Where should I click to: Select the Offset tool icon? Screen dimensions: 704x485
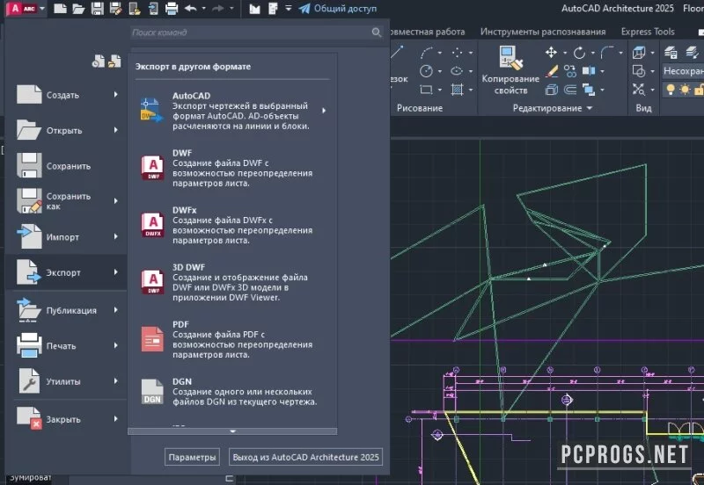570,90
